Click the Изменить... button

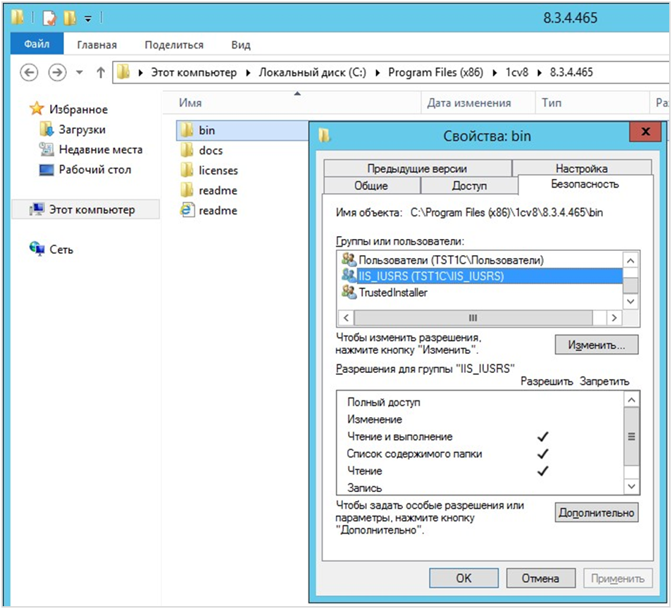point(596,345)
